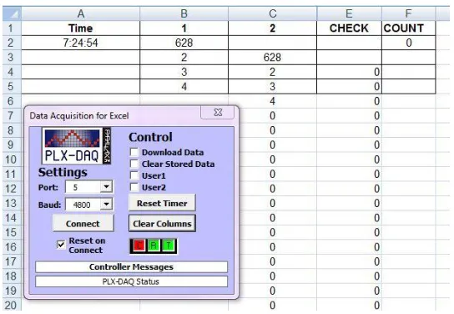Open the Baud rate dropdown arrow
This screenshot has width=454, height=314.
(x=107, y=205)
